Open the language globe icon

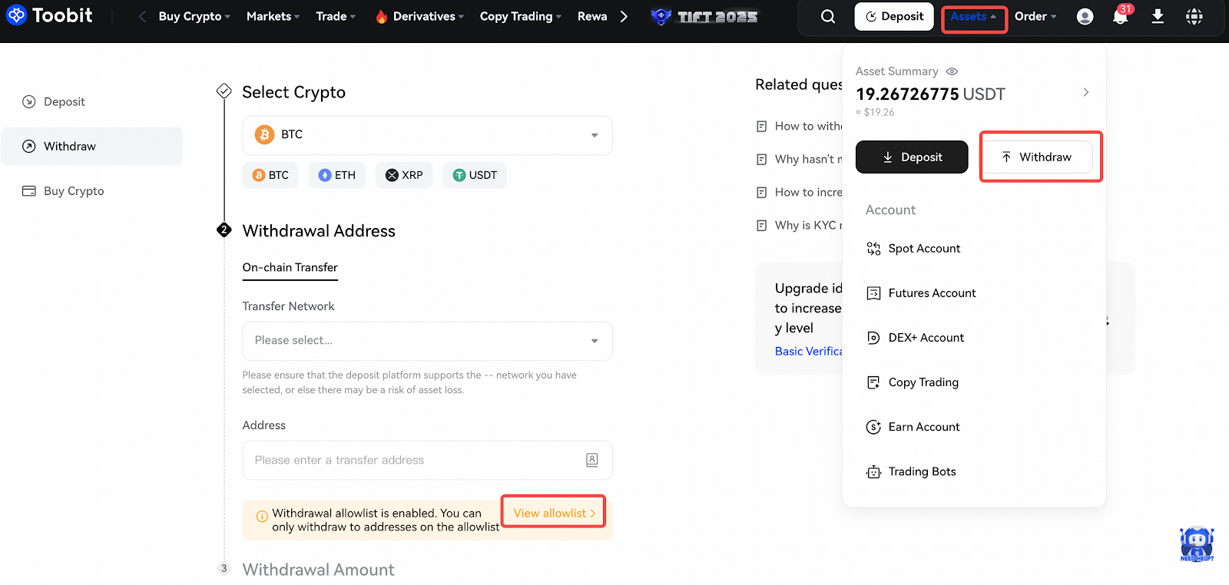tap(1194, 16)
